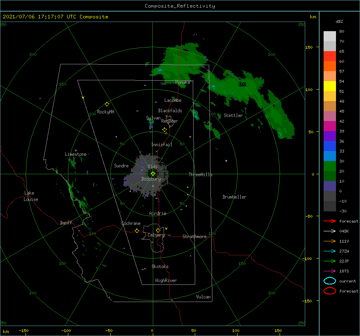
Task: Click the Composite_Reflectivity title
Action: click(x=180, y=6)
